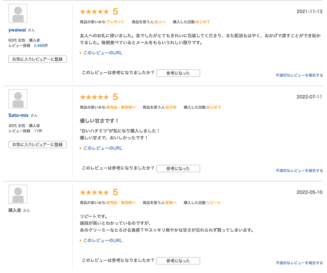Open the review URL for the 2022-05-10 review
This screenshot has height=273, width=327.
[x=103, y=241]
